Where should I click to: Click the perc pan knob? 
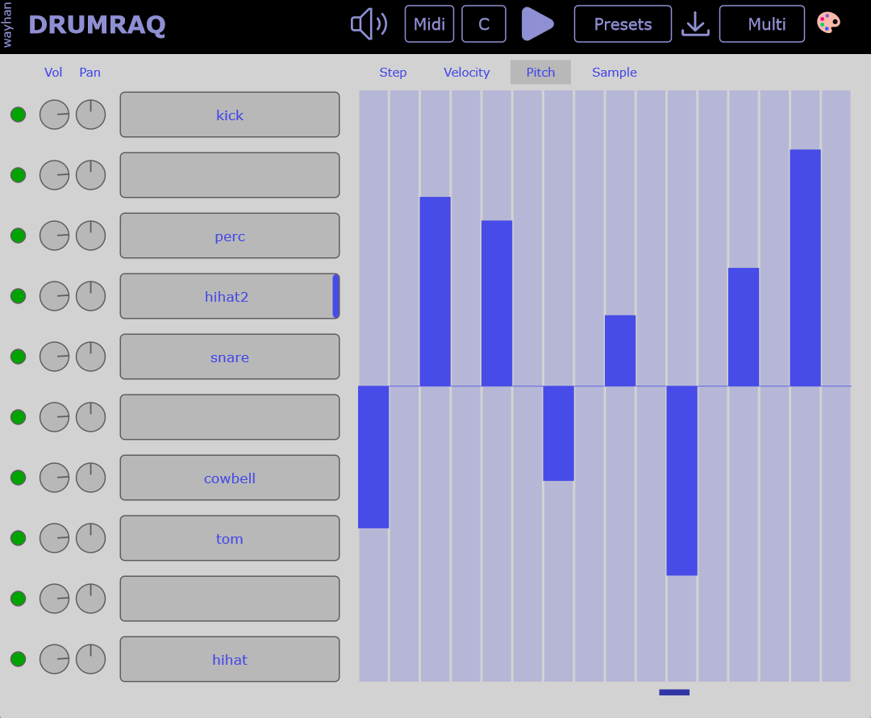pyautogui.click(x=90, y=236)
